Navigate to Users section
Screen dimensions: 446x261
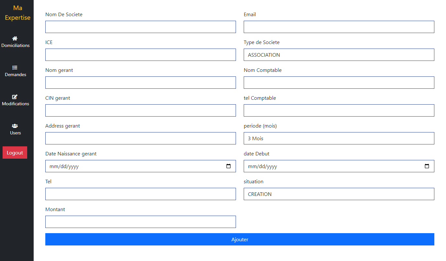point(16,130)
